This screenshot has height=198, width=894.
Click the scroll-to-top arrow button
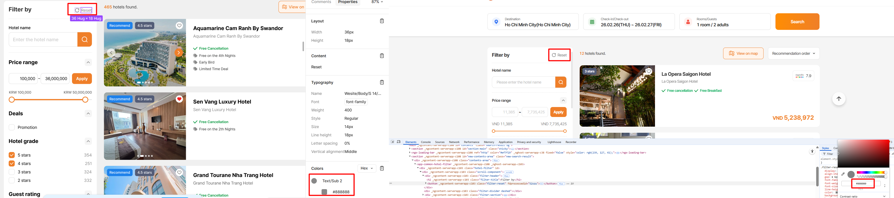click(839, 99)
